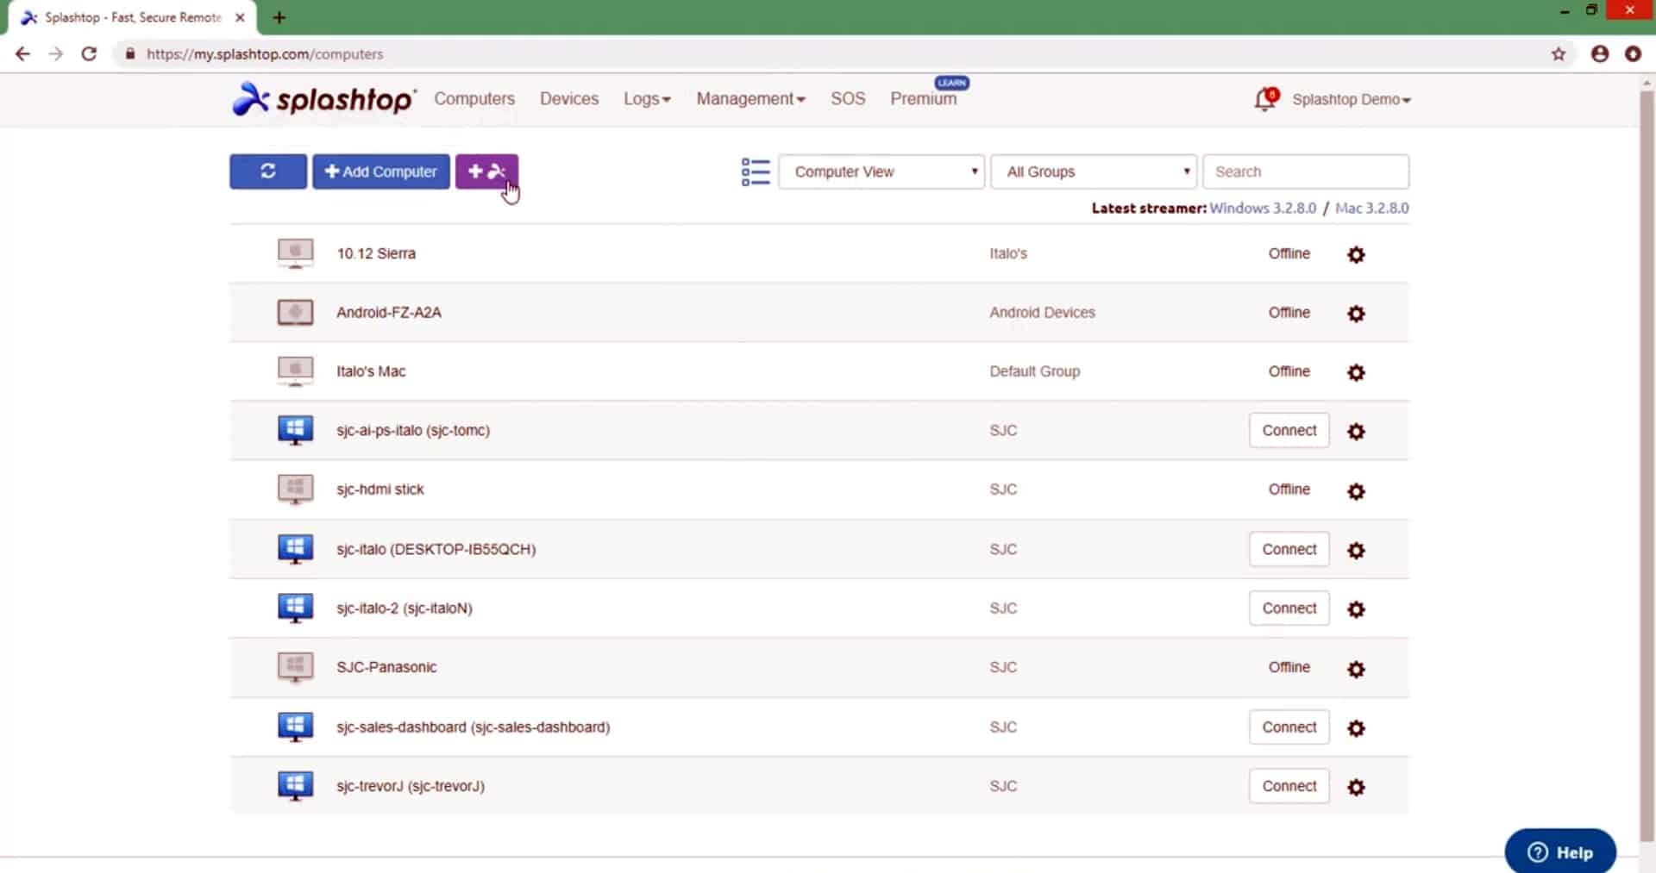The image size is (1656, 873).
Task: Open the SOS page
Action: [x=848, y=99]
